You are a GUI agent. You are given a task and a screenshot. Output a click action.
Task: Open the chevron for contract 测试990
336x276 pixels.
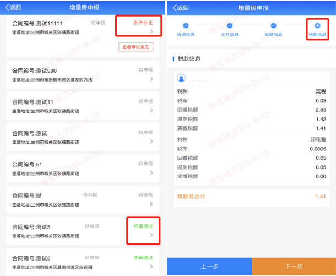(x=151, y=79)
